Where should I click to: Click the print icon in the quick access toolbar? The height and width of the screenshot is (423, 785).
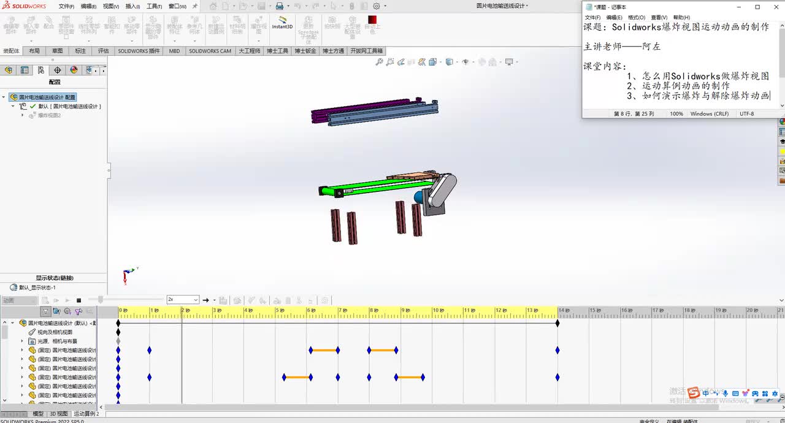tap(280, 6)
